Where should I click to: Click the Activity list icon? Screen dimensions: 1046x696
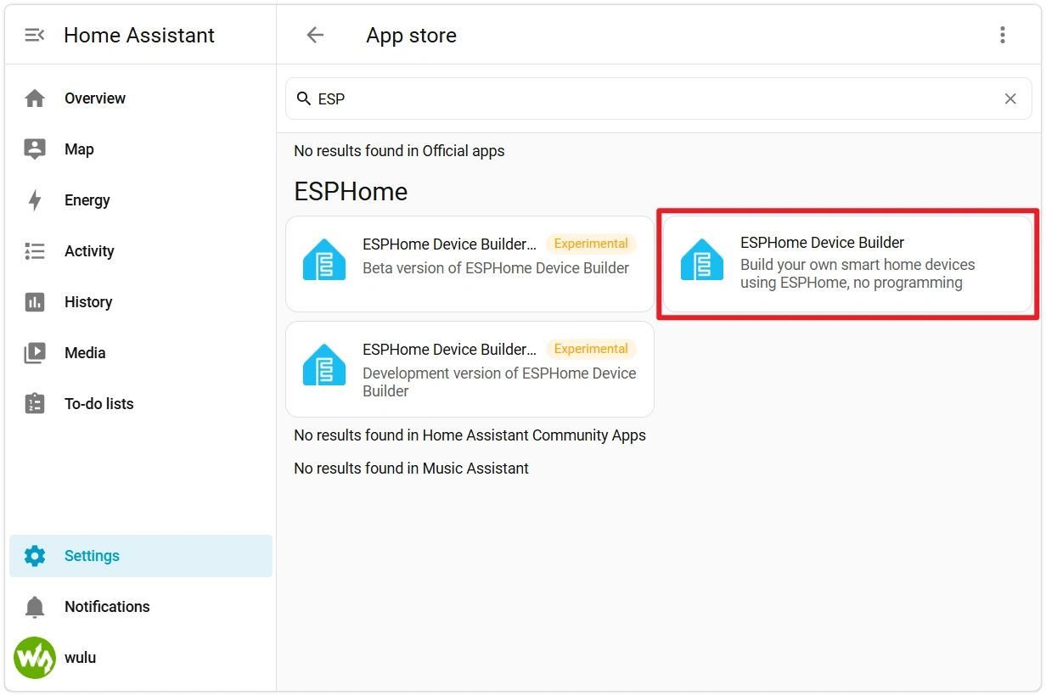[x=35, y=251]
